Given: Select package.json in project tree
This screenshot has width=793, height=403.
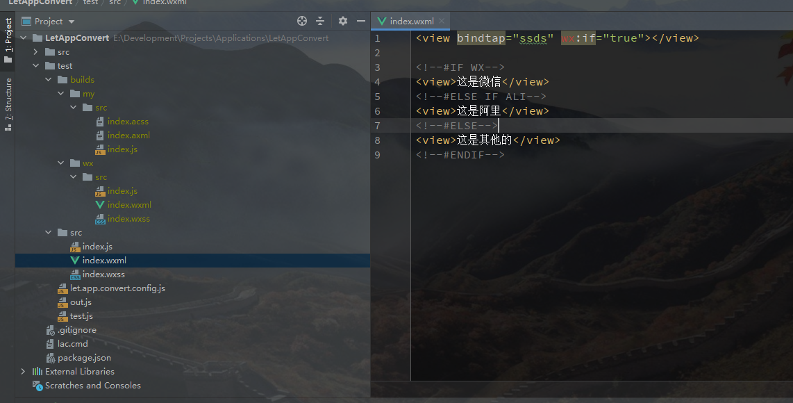Looking at the screenshot, I should [x=84, y=358].
